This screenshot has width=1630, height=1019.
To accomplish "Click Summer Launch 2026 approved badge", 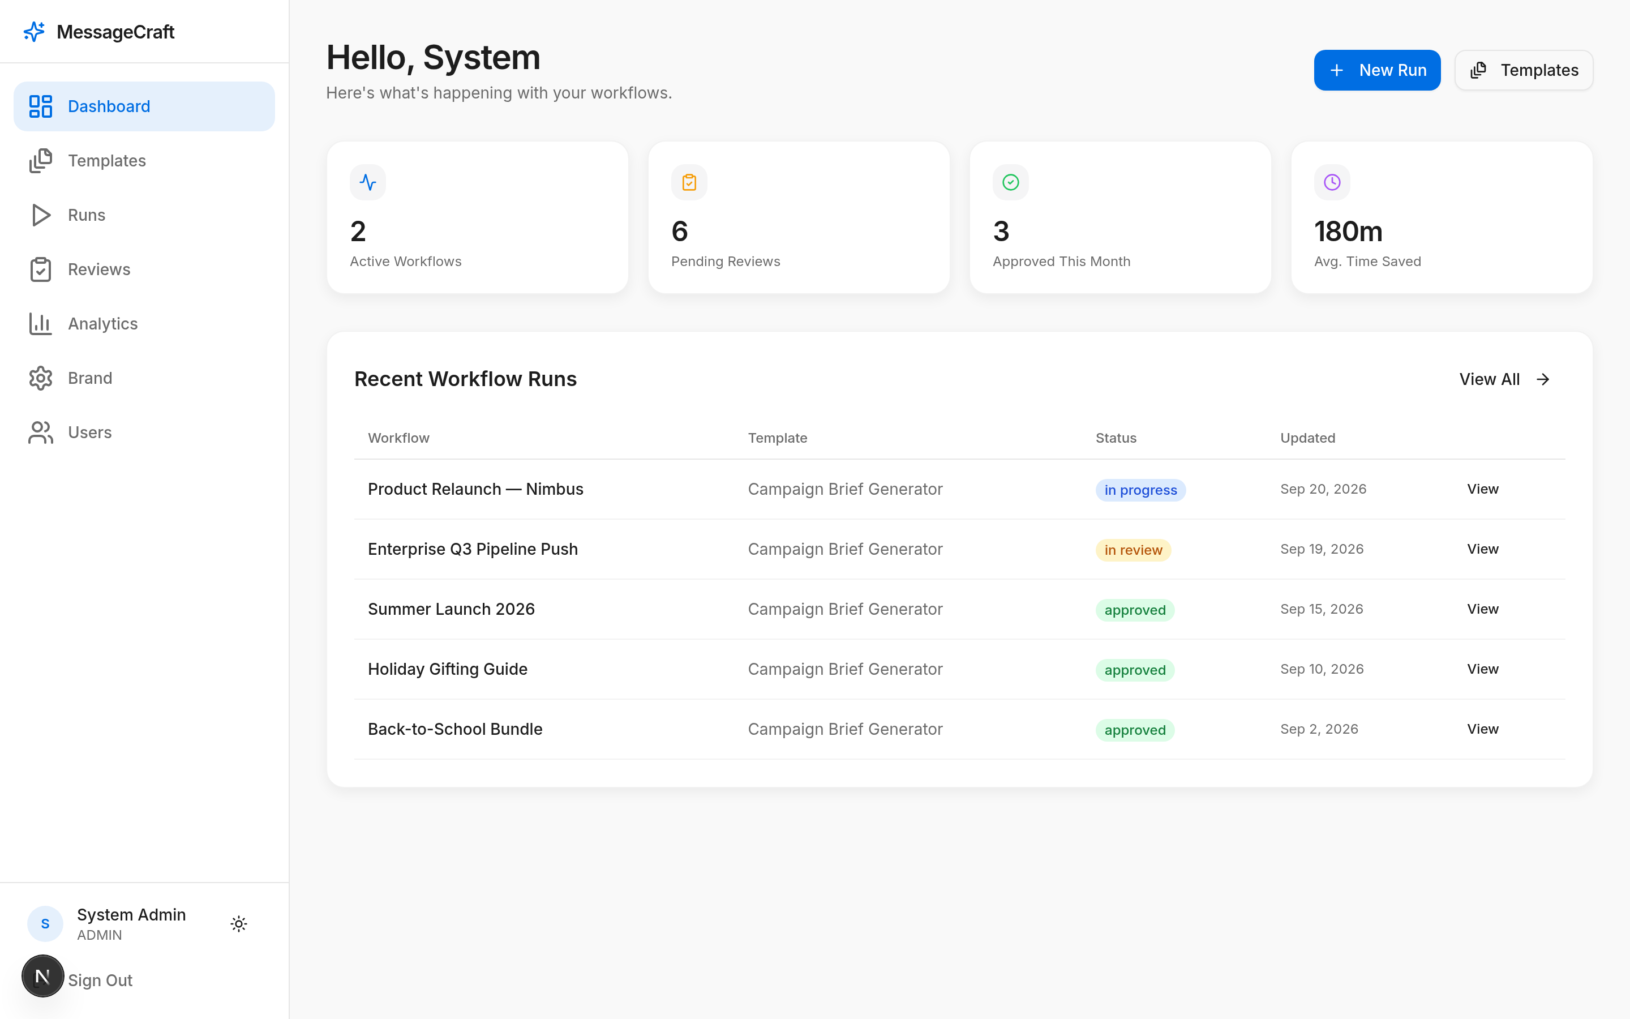I will pos(1135,610).
